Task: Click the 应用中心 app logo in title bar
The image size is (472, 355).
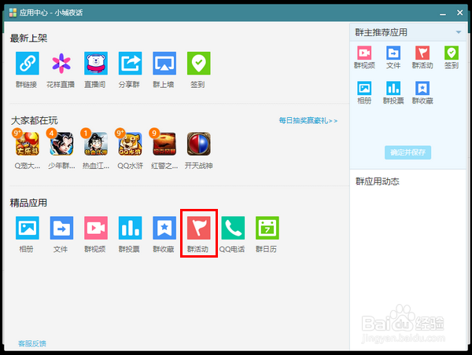Action: pyautogui.click(x=13, y=13)
